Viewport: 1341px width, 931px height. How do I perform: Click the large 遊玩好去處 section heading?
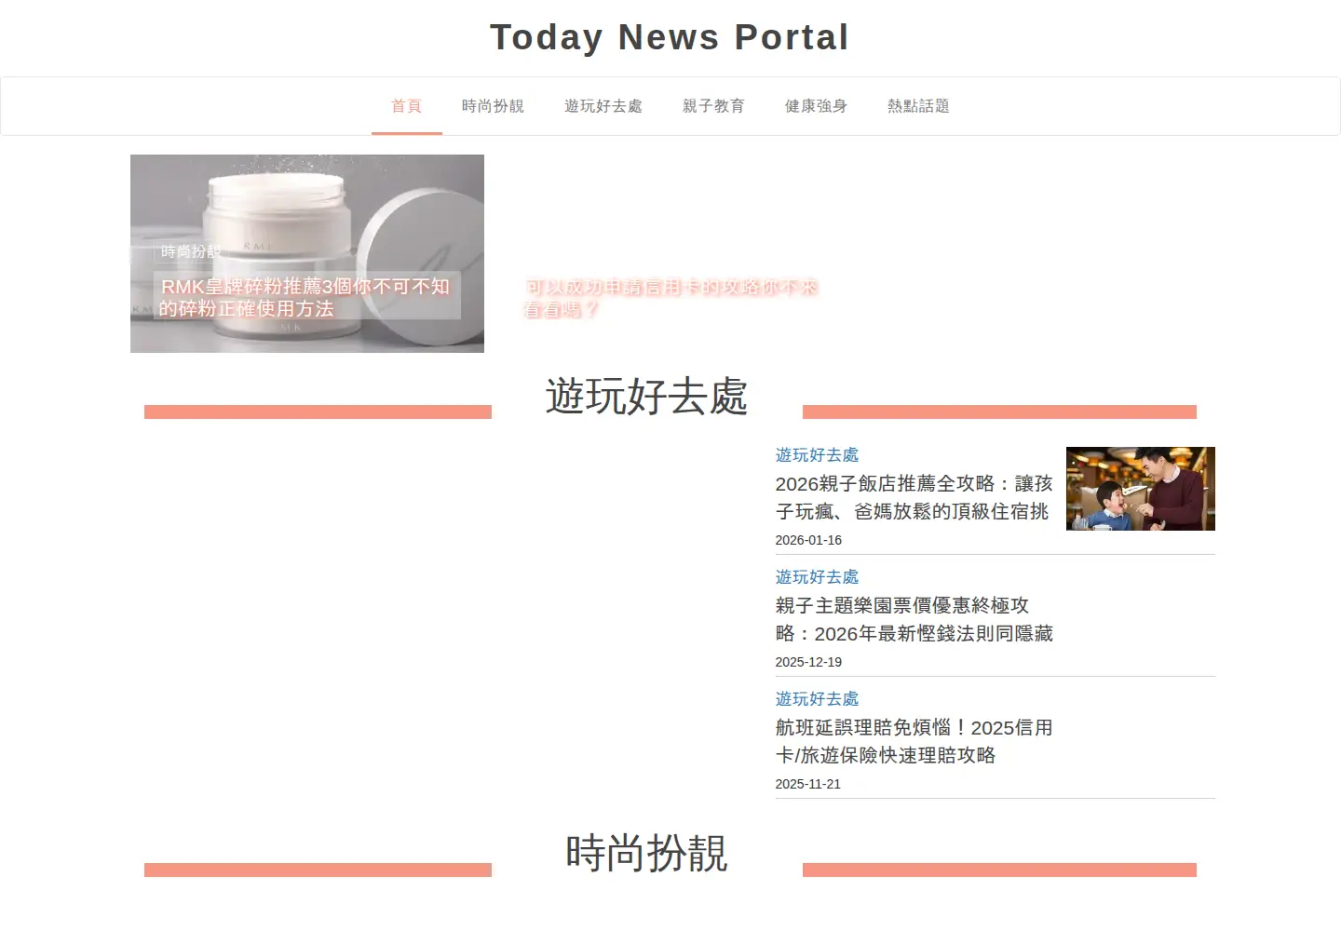coord(646,396)
